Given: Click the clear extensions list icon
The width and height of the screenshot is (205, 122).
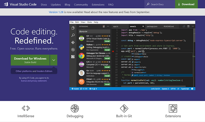Looking at the screenshot, I should [104, 26].
